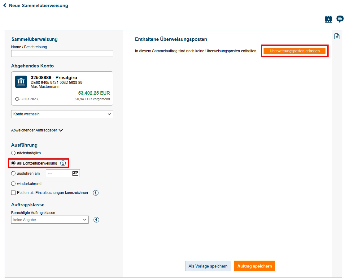
Task: Click Als Vorlage speichern button
Action: point(208,266)
